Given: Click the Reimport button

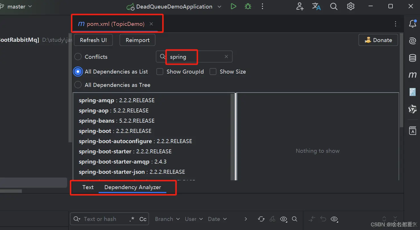Looking at the screenshot, I should [138, 40].
